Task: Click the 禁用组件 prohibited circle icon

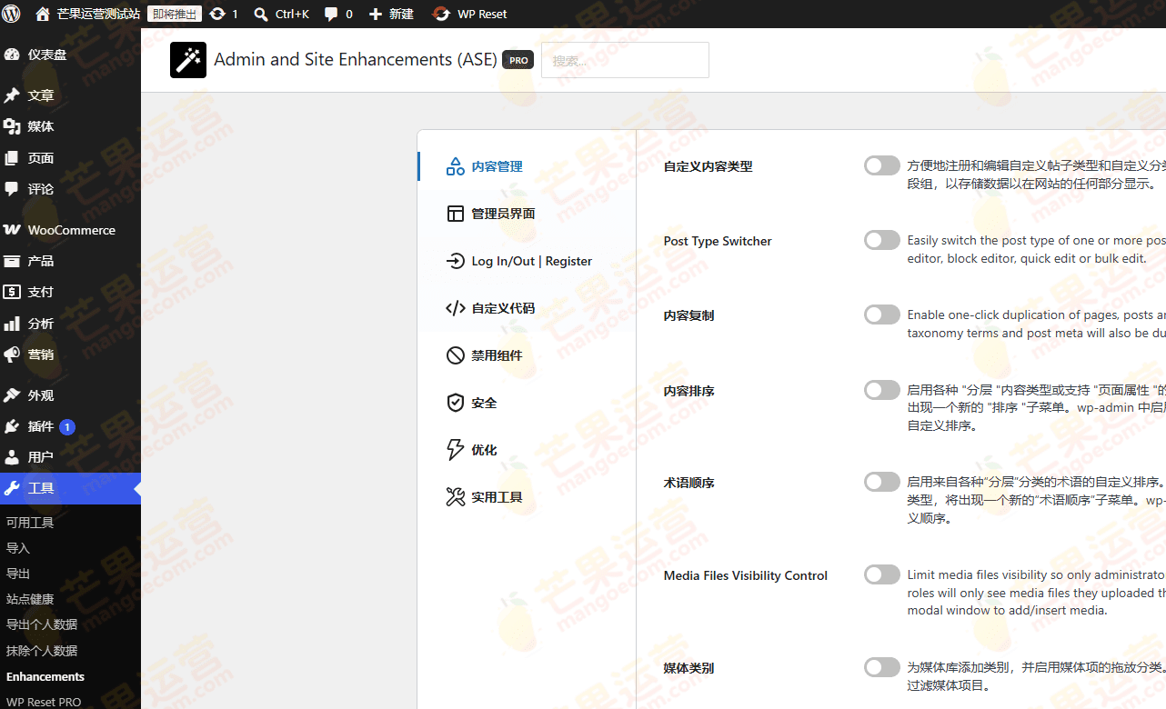Action: point(456,355)
